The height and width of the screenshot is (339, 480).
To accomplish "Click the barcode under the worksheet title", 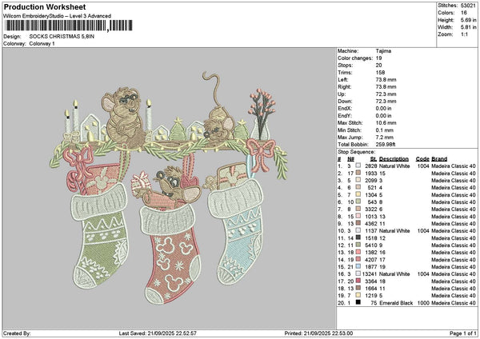I will [69, 26].
